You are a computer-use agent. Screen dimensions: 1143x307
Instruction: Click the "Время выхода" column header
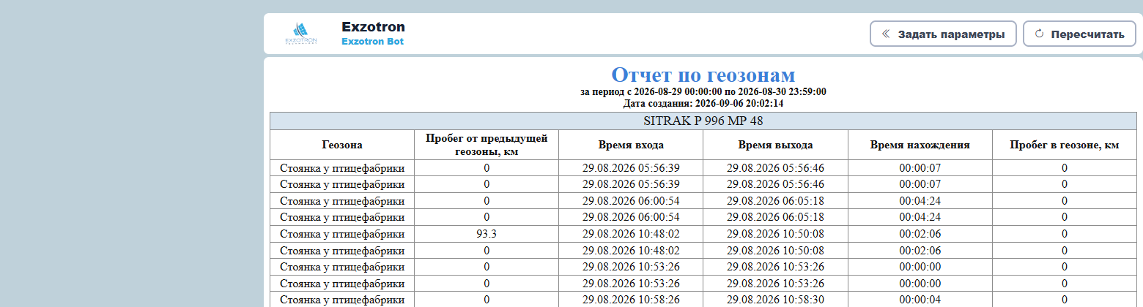(x=775, y=145)
